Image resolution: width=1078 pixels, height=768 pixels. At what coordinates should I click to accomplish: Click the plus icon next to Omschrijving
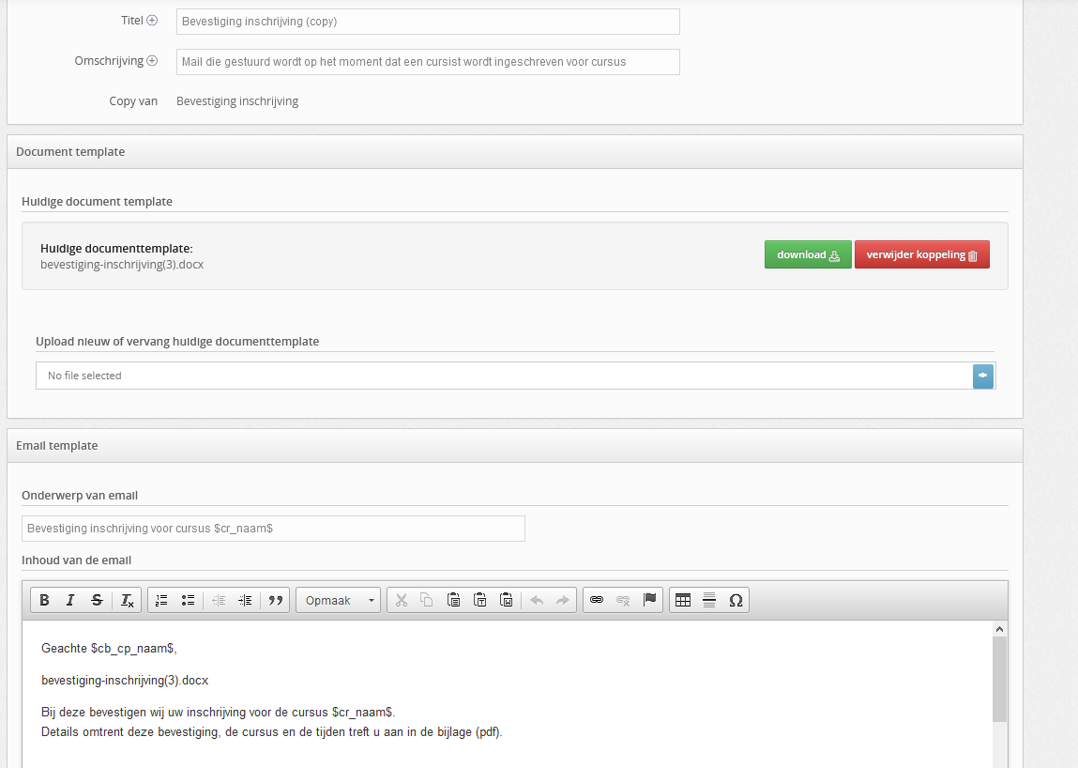click(152, 61)
